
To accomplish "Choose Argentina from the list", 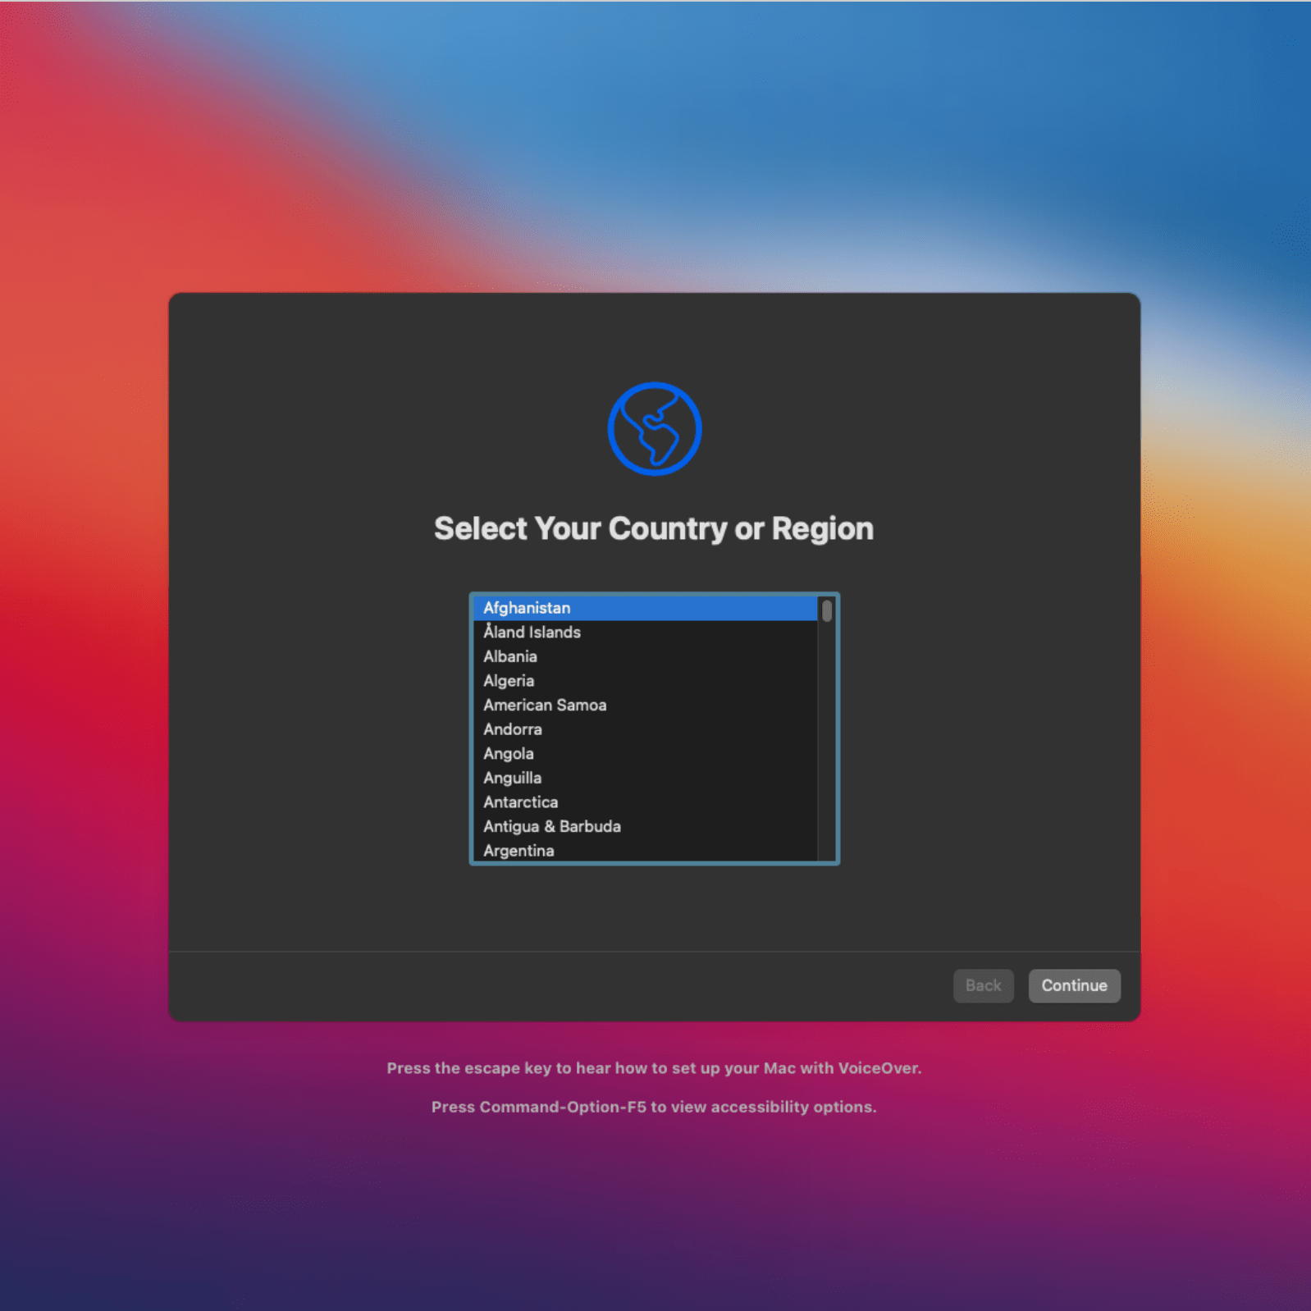I will coord(518,851).
